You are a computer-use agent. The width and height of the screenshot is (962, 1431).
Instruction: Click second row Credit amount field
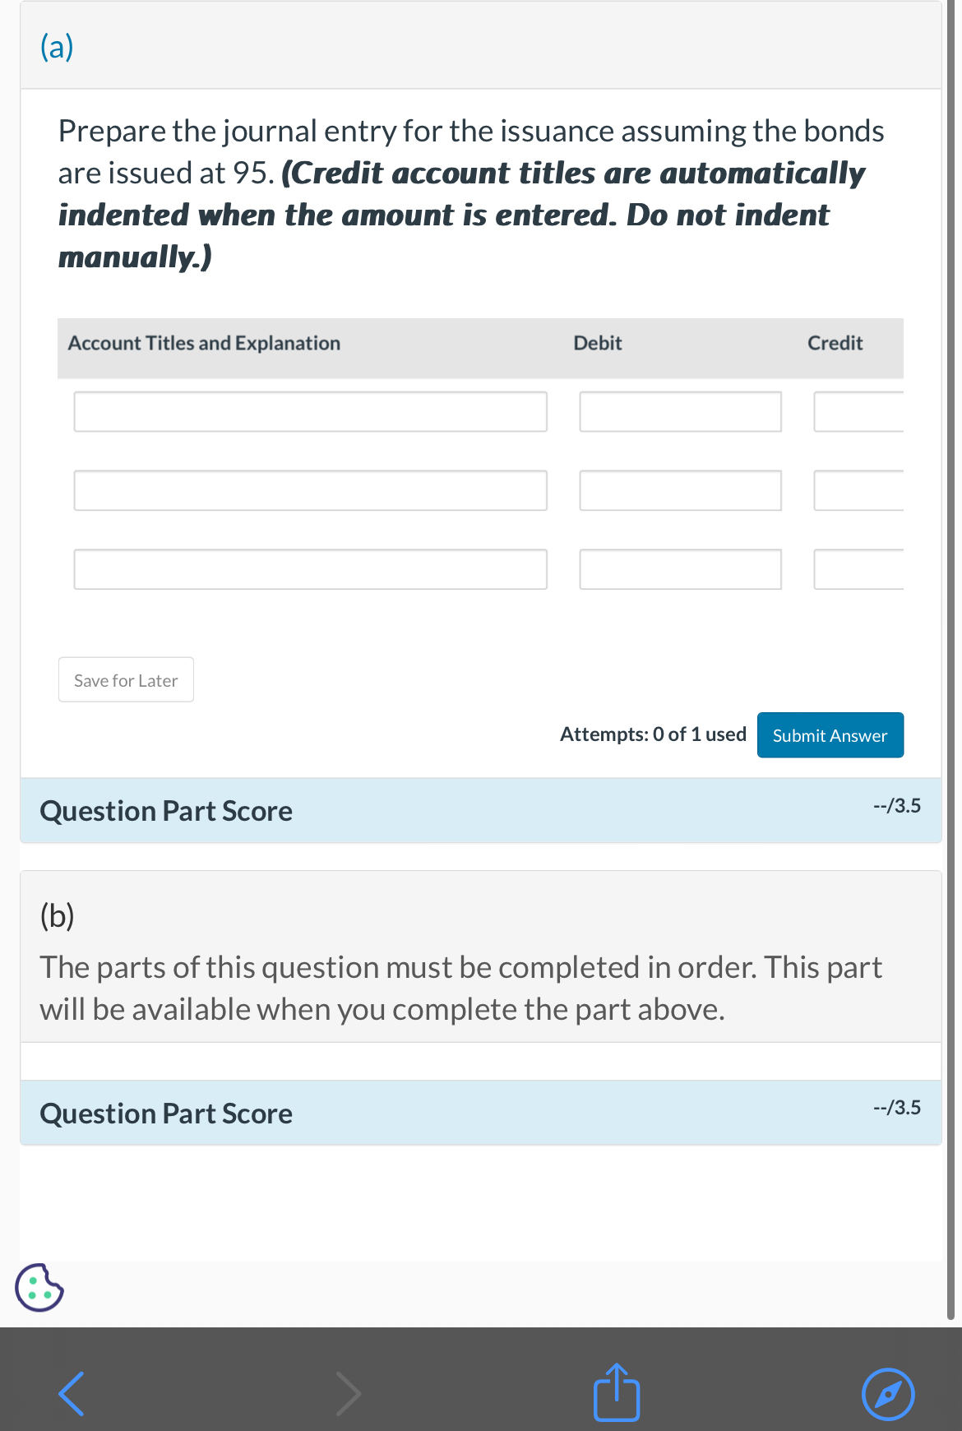pos(858,490)
